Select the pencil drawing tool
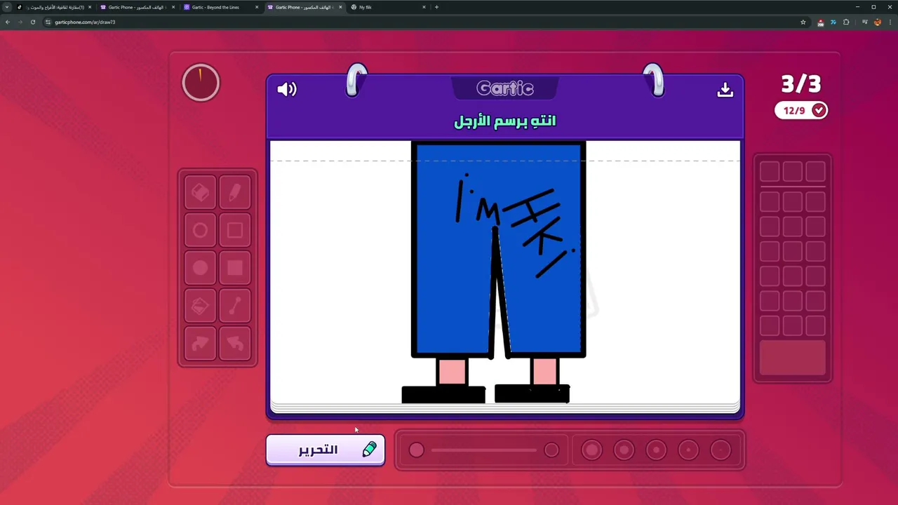This screenshot has width=898, height=505. (x=235, y=193)
